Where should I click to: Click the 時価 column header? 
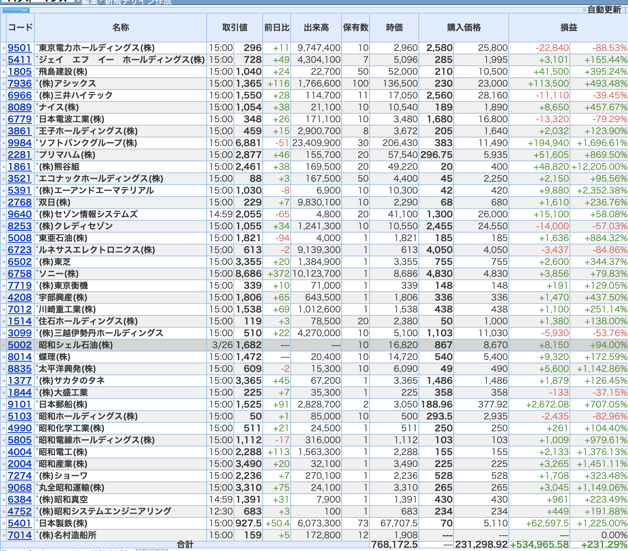[394, 28]
